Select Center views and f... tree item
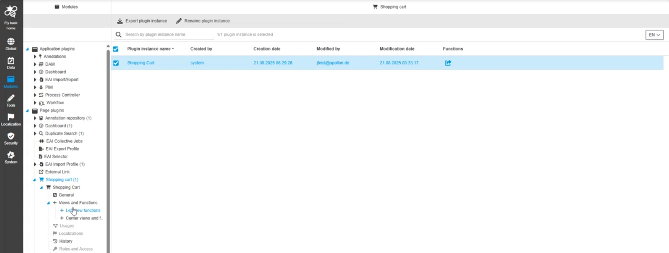 (x=84, y=218)
